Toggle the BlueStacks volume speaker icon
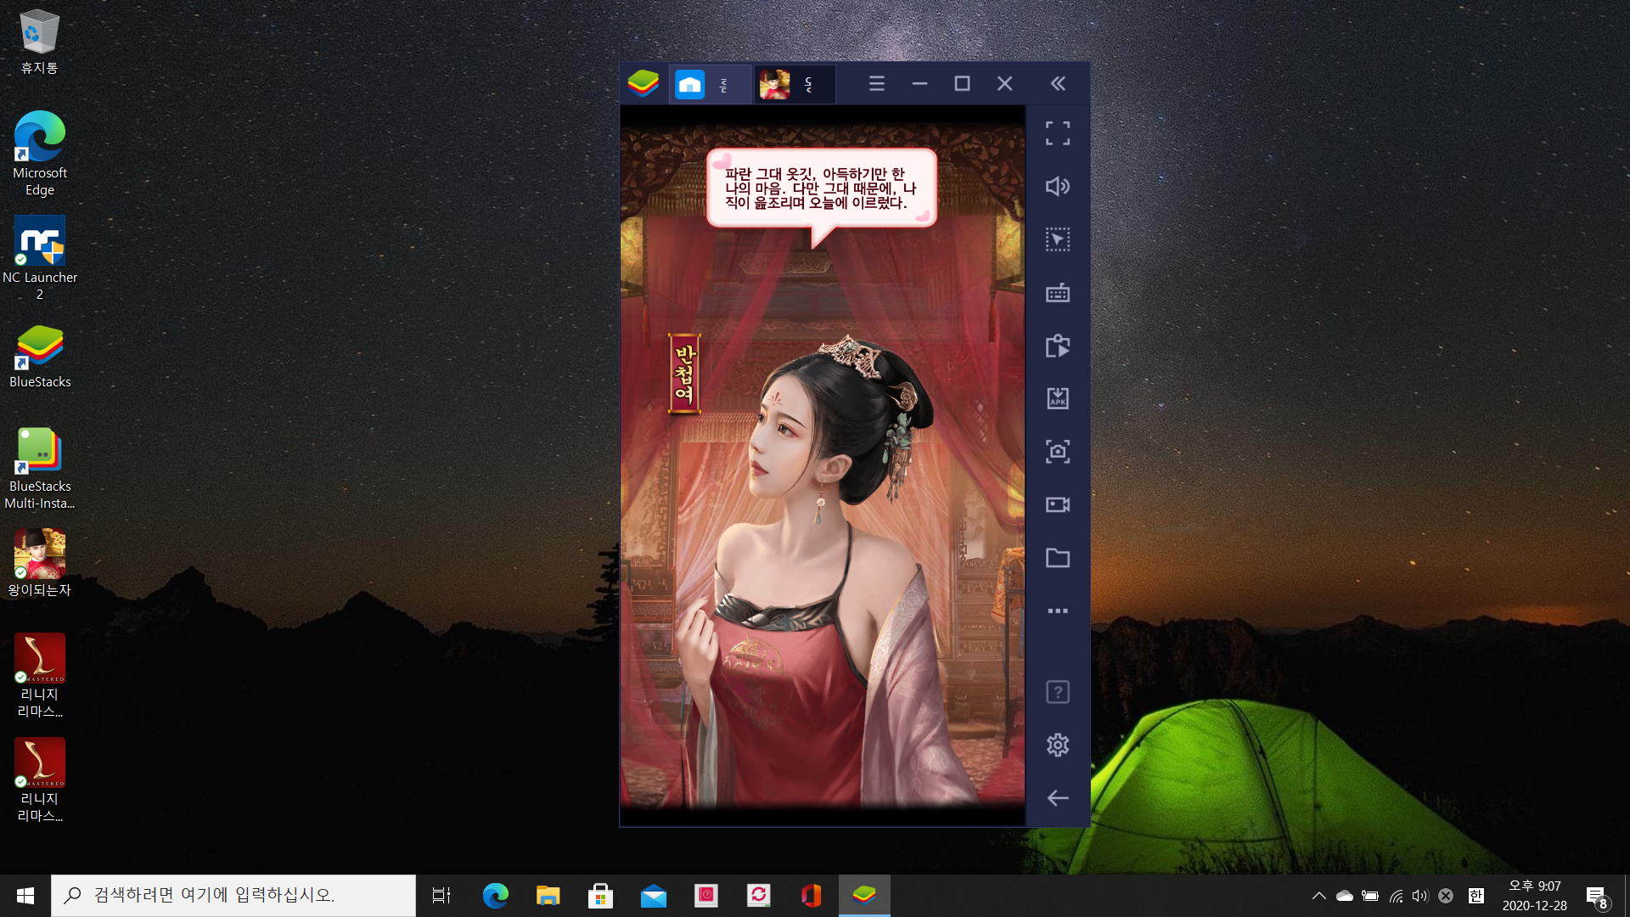 click(1057, 187)
